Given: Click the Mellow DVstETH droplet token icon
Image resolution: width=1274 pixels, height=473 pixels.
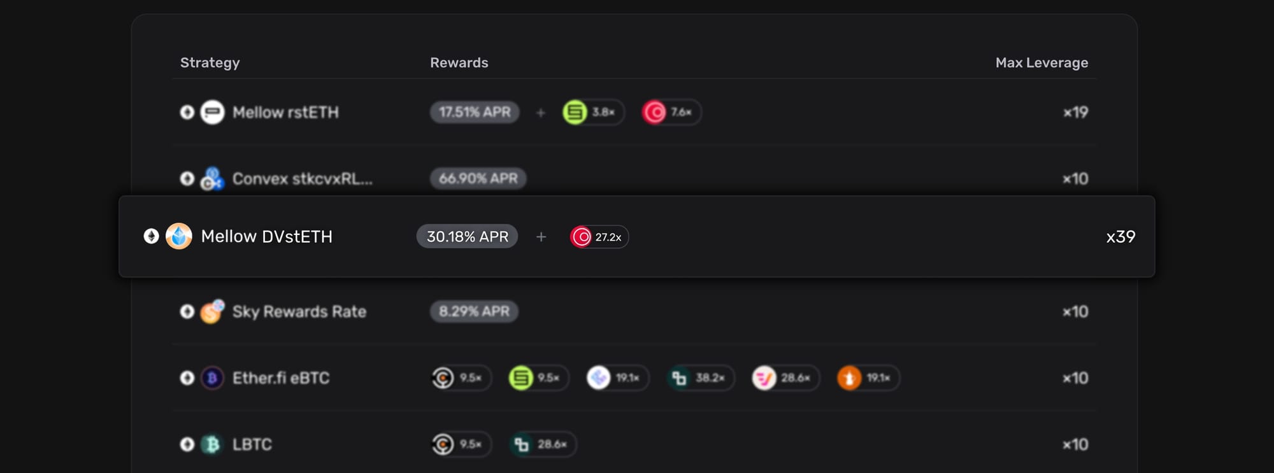Looking at the screenshot, I should (x=179, y=236).
